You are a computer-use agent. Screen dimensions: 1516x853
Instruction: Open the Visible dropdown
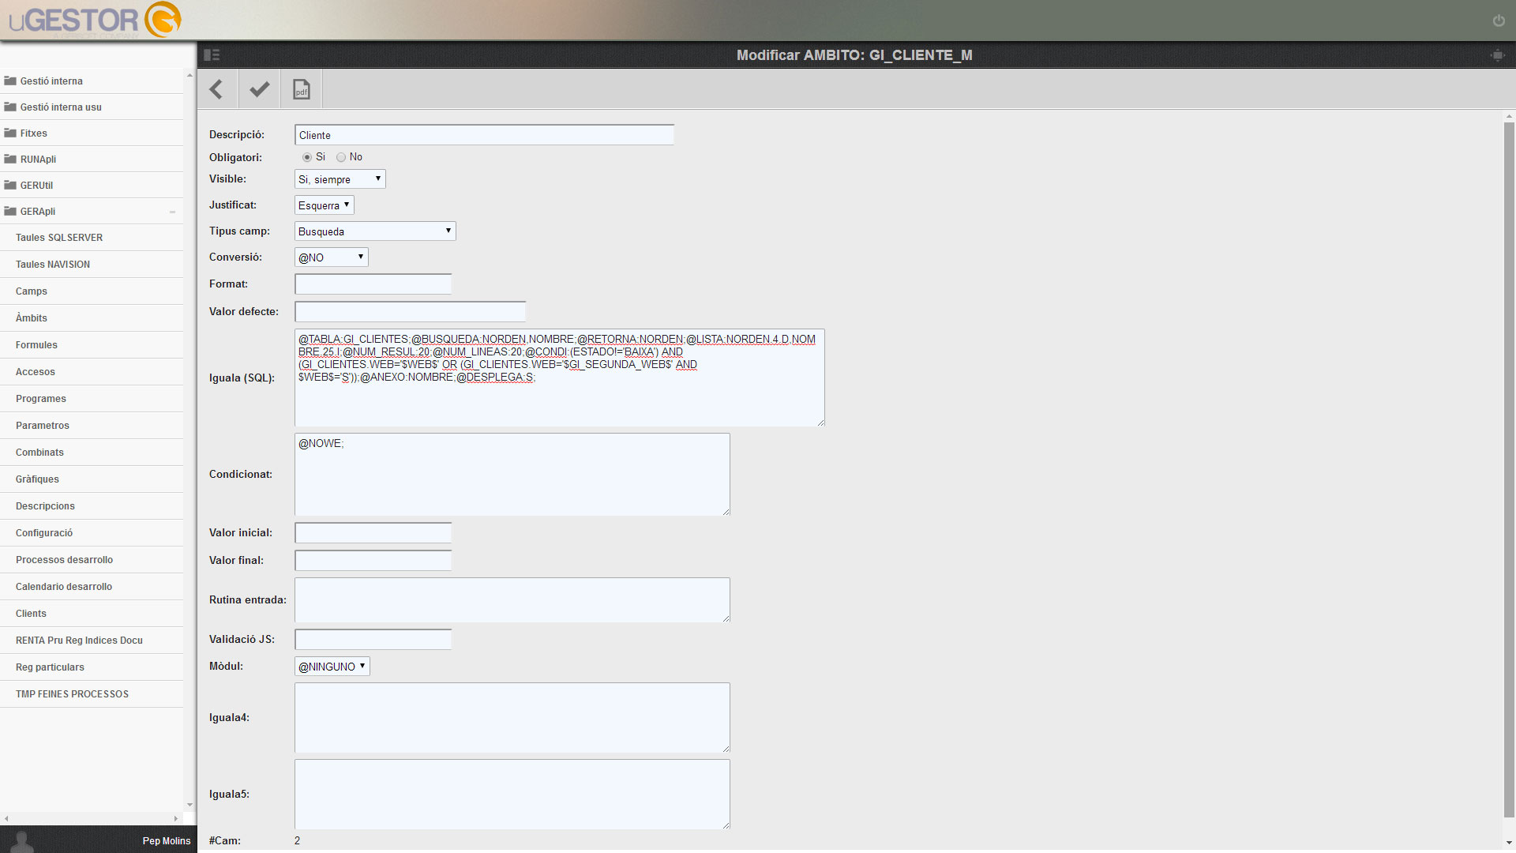[340, 179]
